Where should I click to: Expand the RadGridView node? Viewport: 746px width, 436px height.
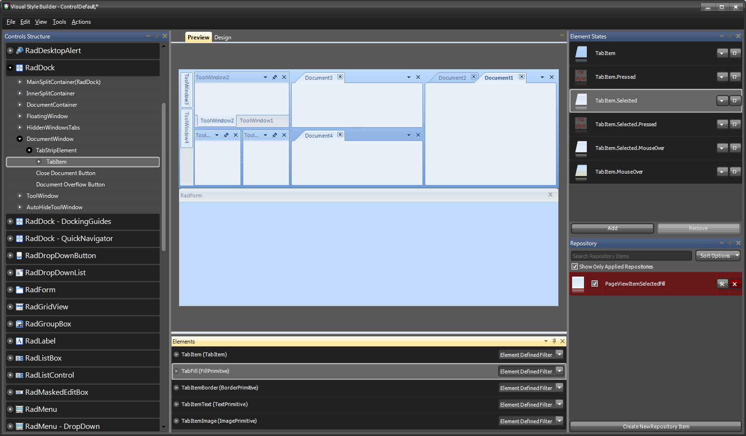(10, 307)
